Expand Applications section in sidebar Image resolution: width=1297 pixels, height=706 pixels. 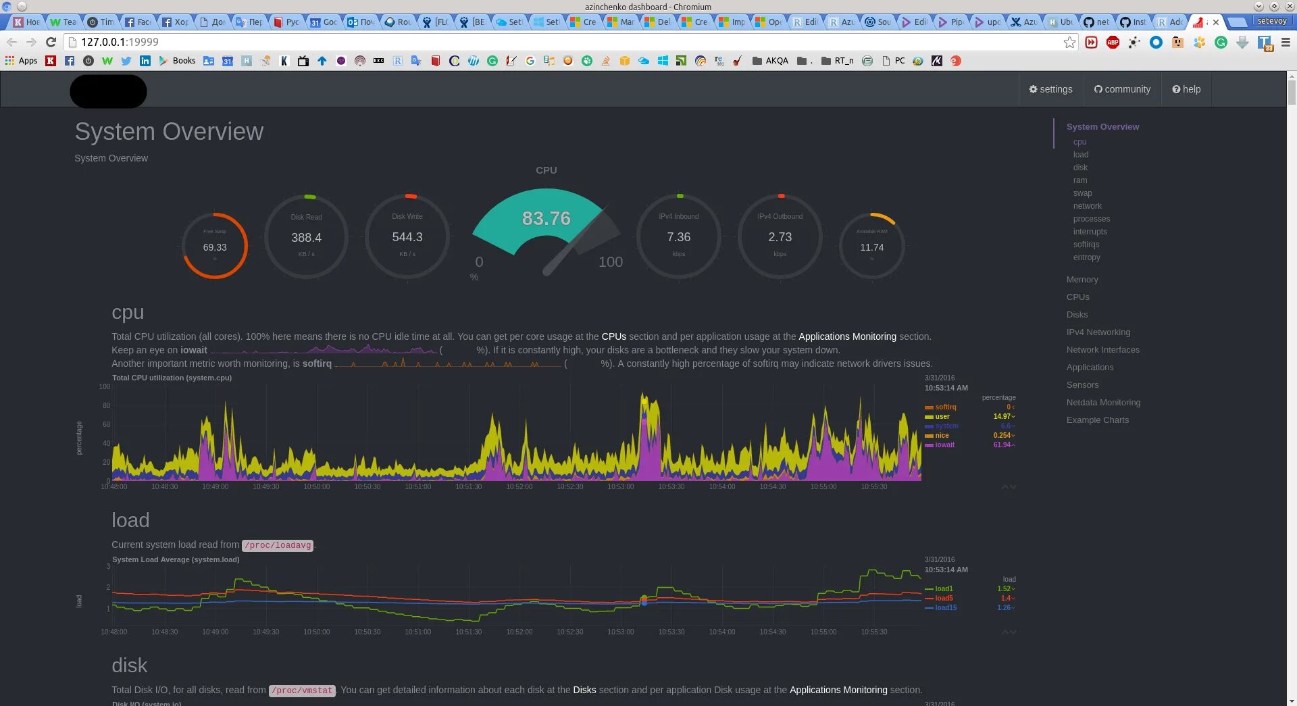click(x=1090, y=368)
